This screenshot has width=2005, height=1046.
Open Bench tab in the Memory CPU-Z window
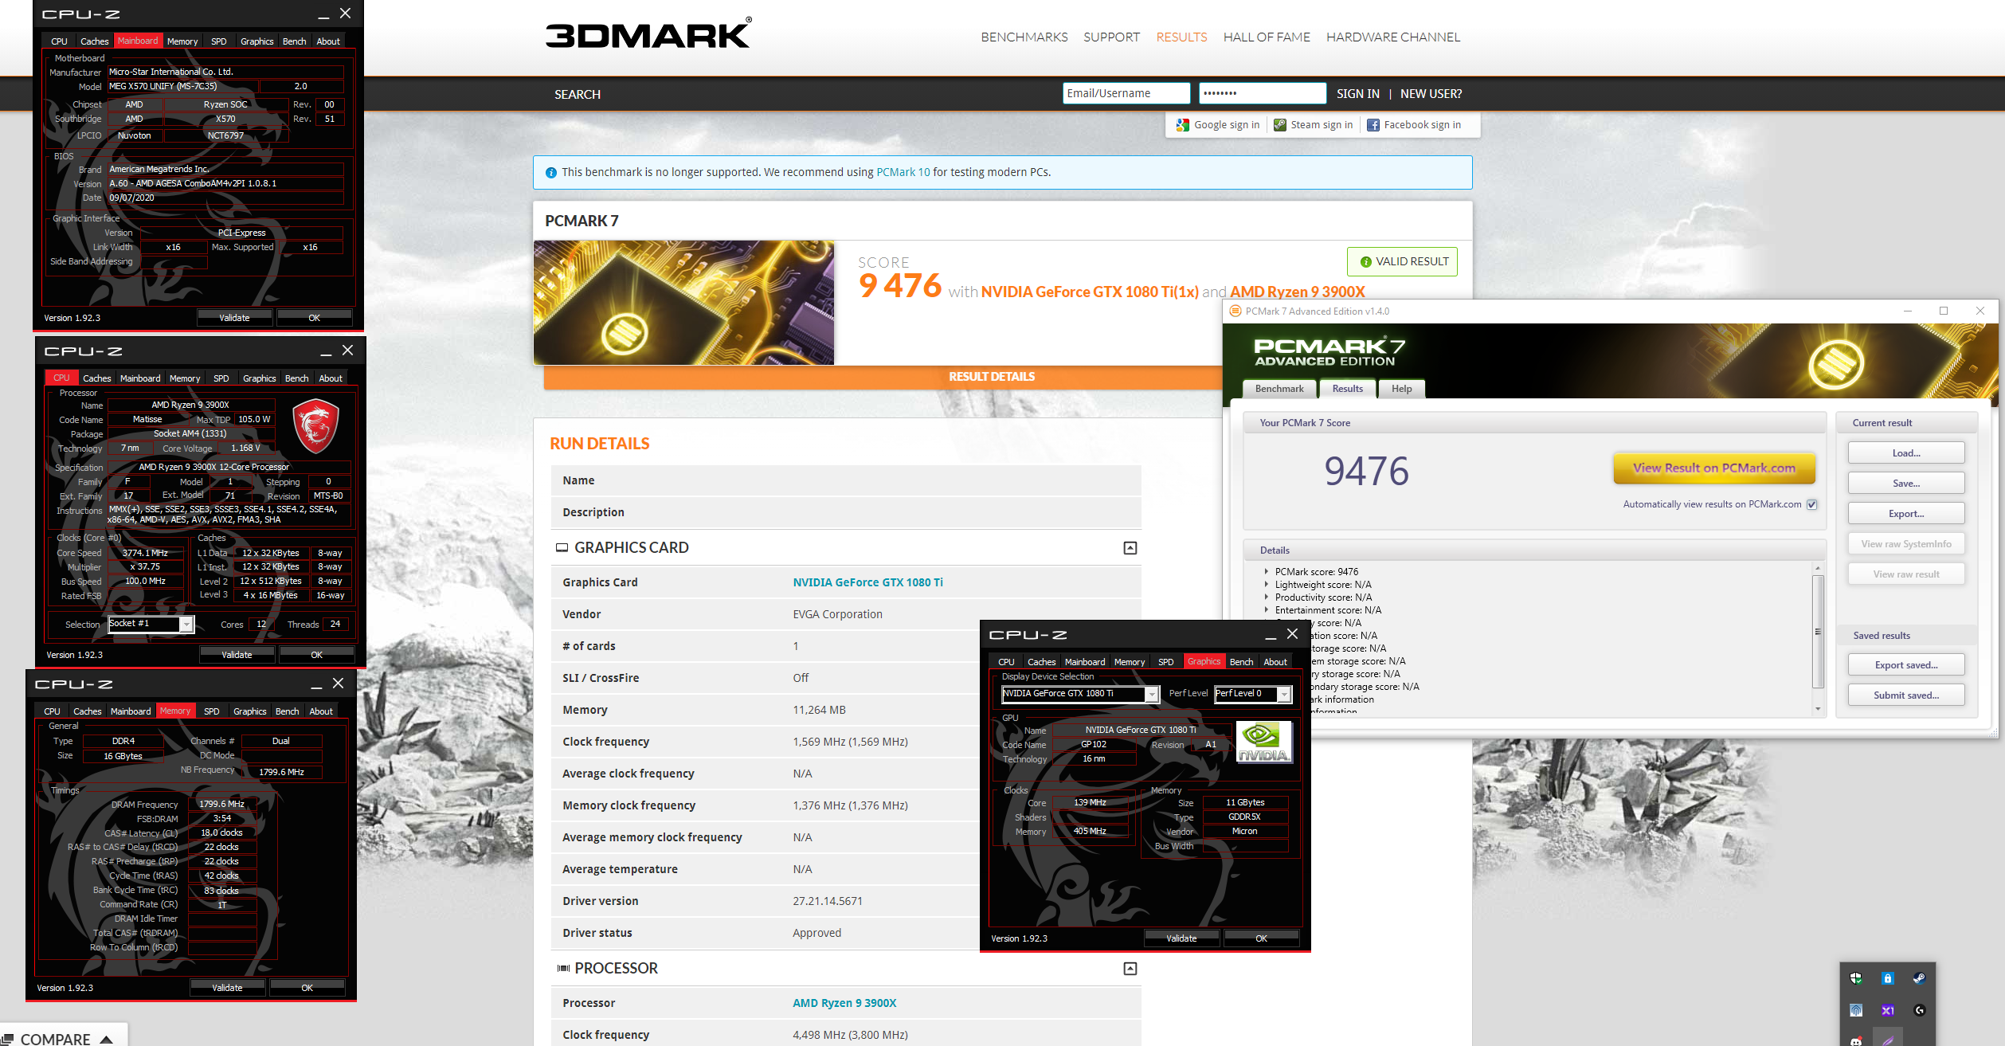pyautogui.click(x=288, y=711)
